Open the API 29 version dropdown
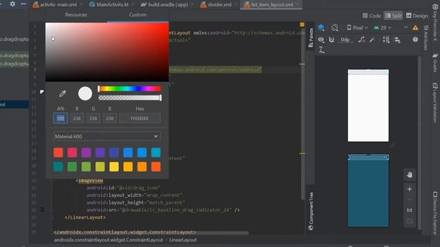The width and height of the screenshot is (440, 247). [x=382, y=27]
